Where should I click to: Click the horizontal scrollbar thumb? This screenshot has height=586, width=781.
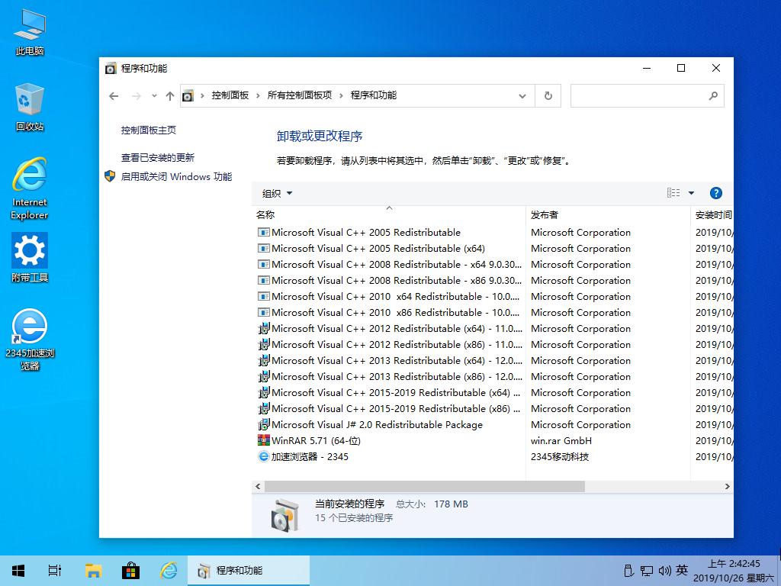pyautogui.click(x=424, y=486)
